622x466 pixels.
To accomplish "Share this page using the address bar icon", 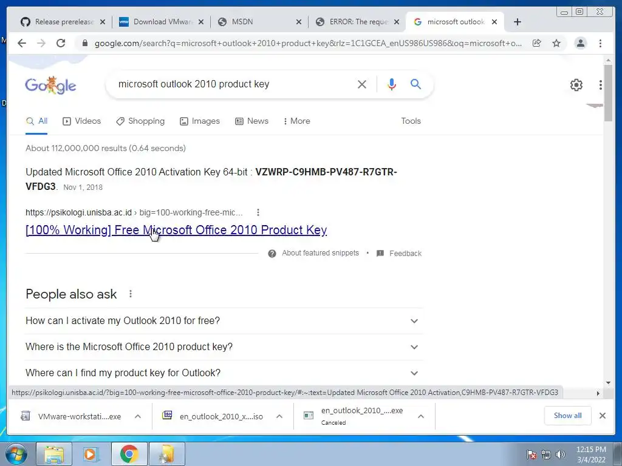I will point(537,43).
